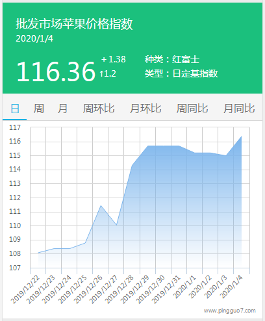Click the 108 y-axis label
Viewport: 265px width, 321px height.
coord(15,253)
